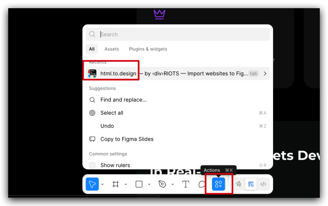Choose Select all
328x206 pixels.
pos(178,113)
